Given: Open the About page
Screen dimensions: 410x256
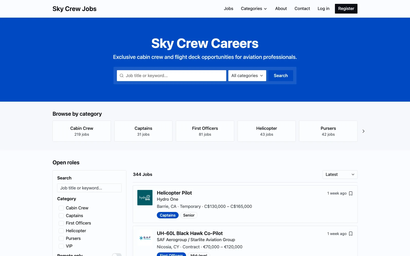Looking at the screenshot, I should 281,9.
